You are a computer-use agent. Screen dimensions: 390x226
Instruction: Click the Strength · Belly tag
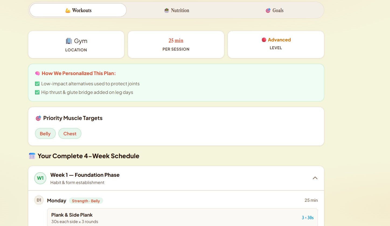click(86, 201)
